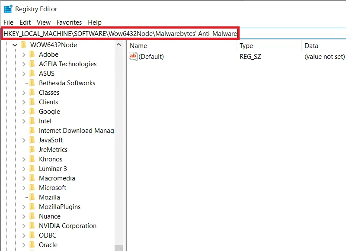Click the Internet Download Manager folder icon
Viewport: 346px width, 251px height.
pos(32,130)
